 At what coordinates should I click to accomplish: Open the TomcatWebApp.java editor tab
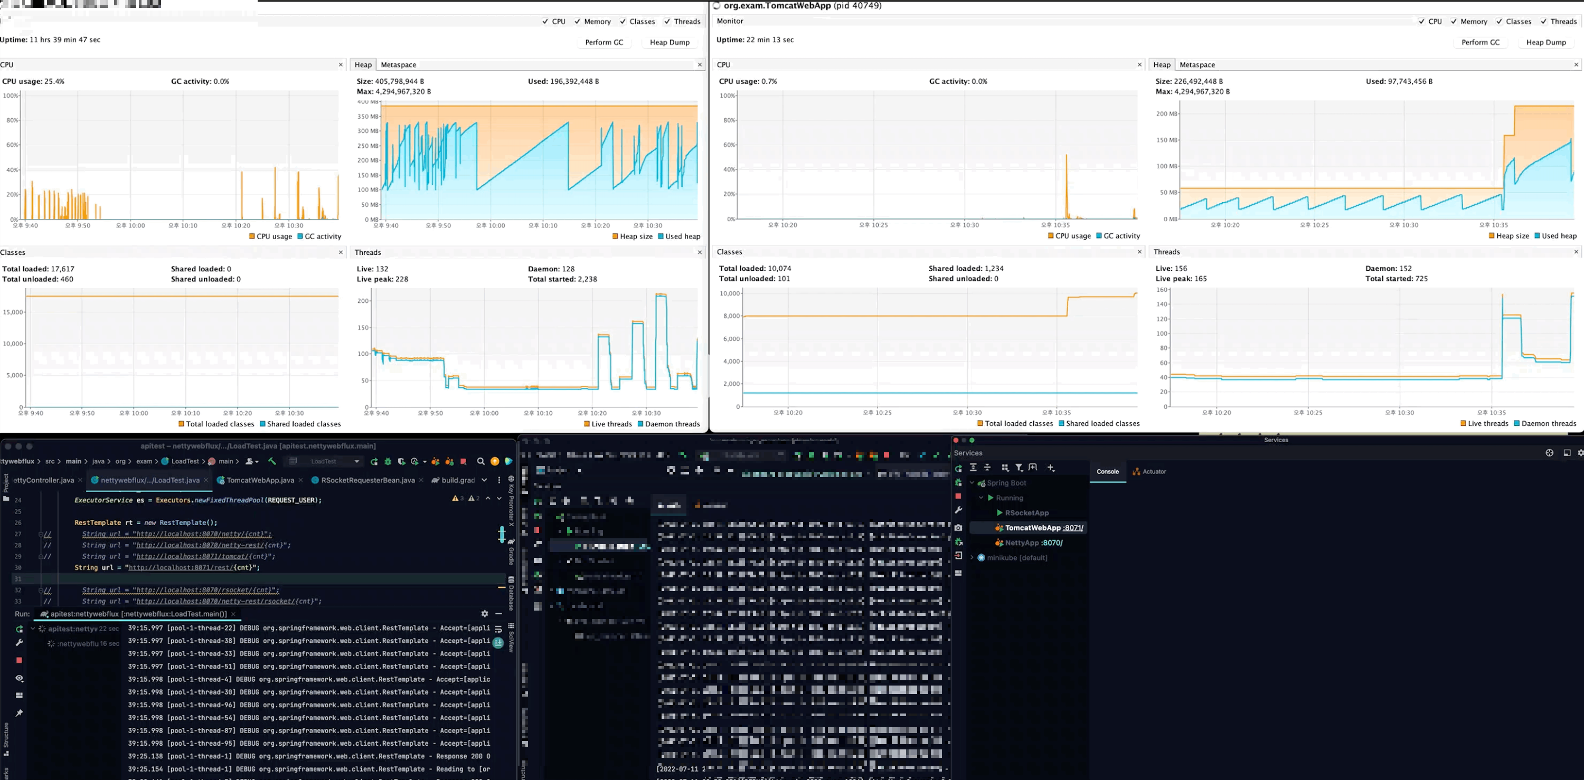tap(259, 480)
